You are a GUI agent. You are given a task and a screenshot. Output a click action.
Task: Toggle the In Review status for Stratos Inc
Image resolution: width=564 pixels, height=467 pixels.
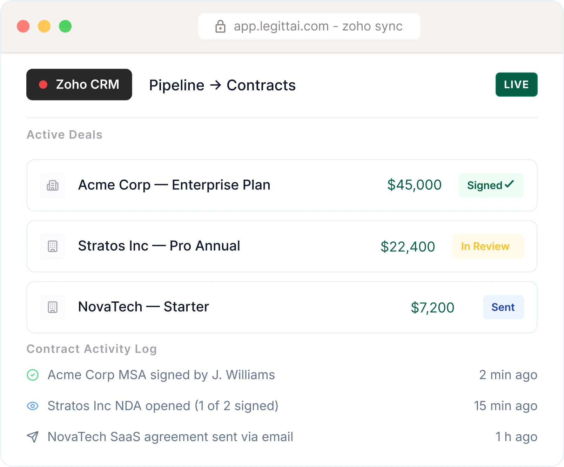[488, 246]
